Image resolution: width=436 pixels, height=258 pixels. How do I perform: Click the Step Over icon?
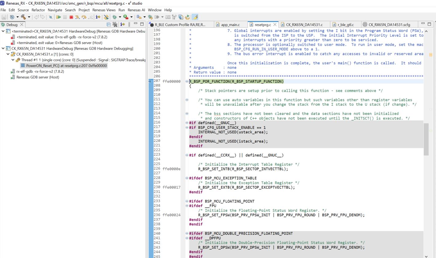[84, 17]
